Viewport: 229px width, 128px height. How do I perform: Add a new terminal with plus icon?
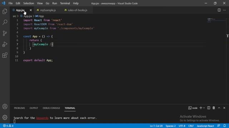point(201,108)
